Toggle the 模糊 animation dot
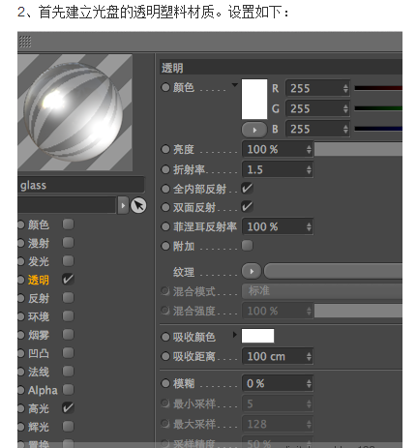The image size is (417, 448). tap(165, 383)
